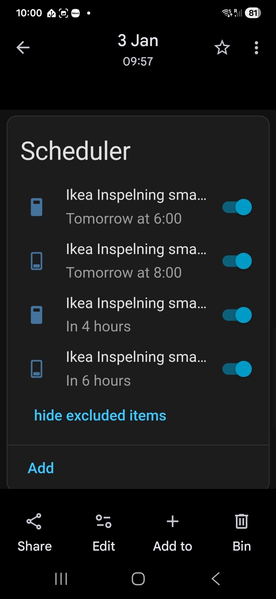Disable the In 6 hours schedule switch

[237, 369]
